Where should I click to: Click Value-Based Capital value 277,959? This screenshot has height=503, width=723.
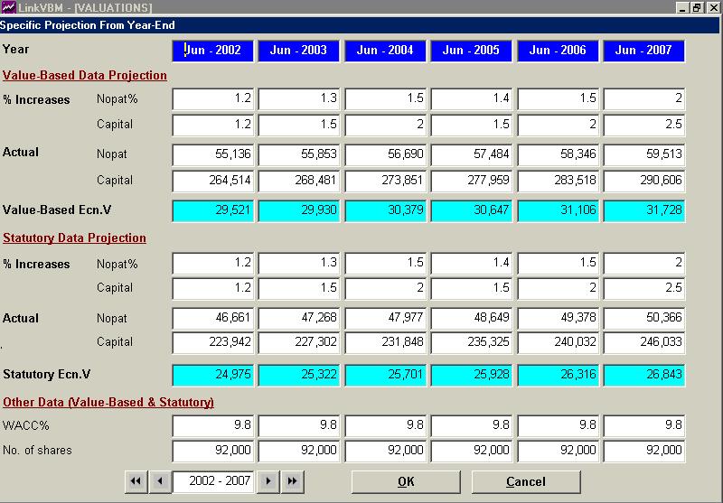471,181
